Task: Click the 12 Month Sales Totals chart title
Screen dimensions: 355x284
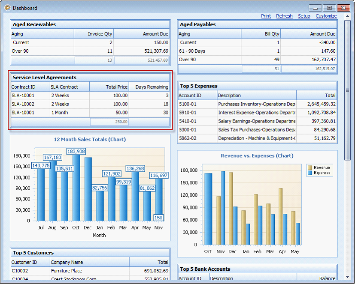Action: click(x=90, y=139)
